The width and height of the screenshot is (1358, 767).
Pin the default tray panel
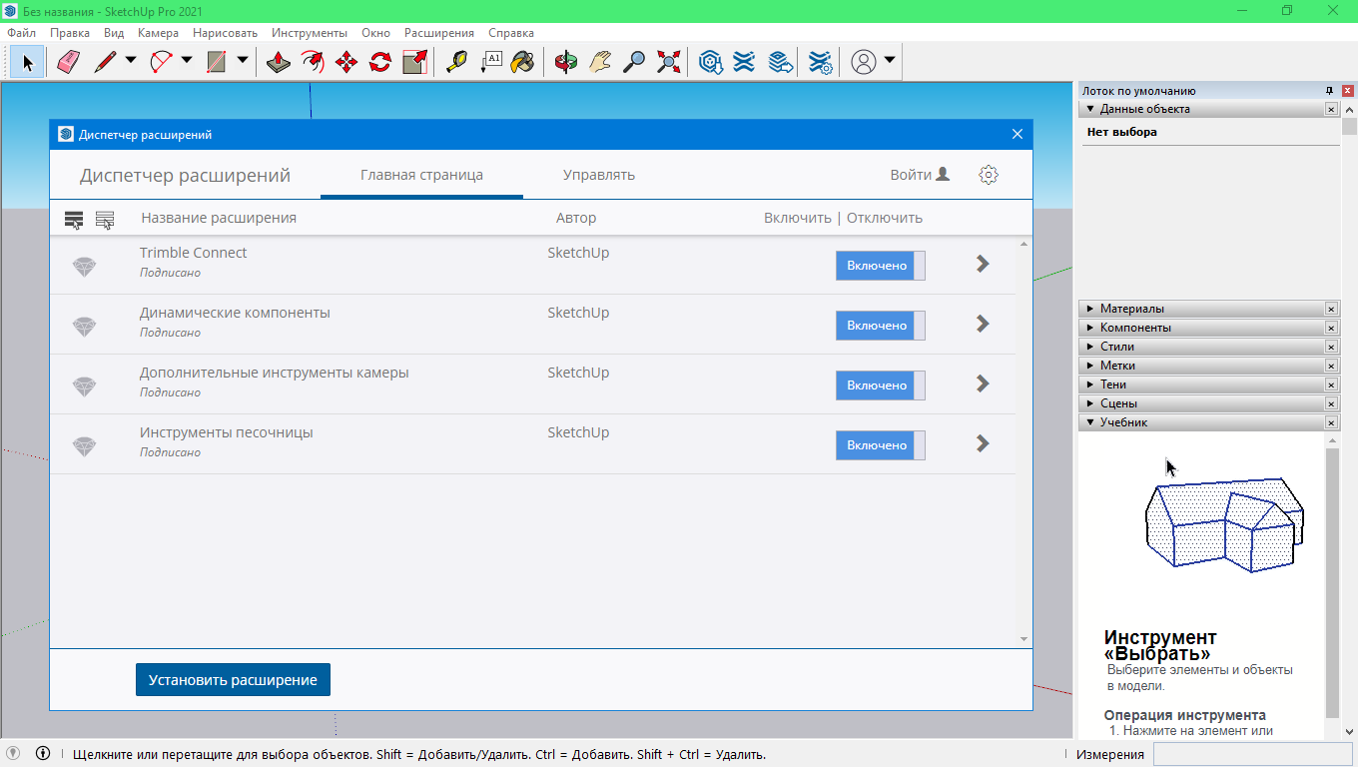pos(1330,91)
